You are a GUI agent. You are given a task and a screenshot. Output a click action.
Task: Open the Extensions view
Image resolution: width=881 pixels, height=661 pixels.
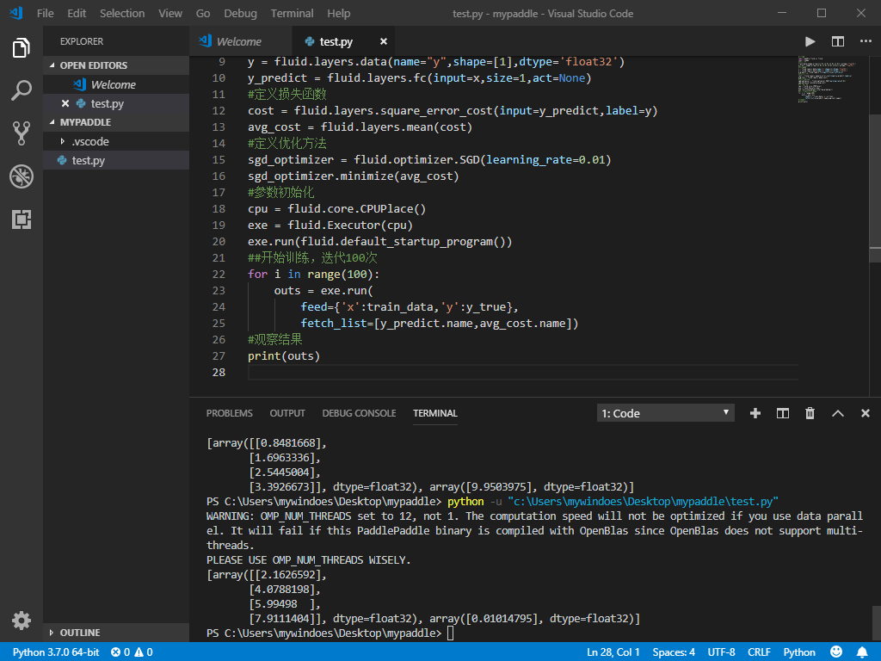pos(22,219)
